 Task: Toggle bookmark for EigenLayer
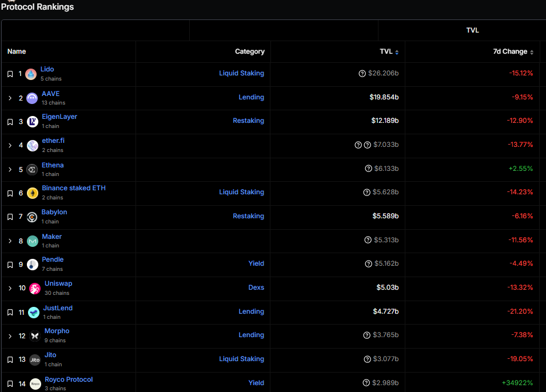point(10,122)
